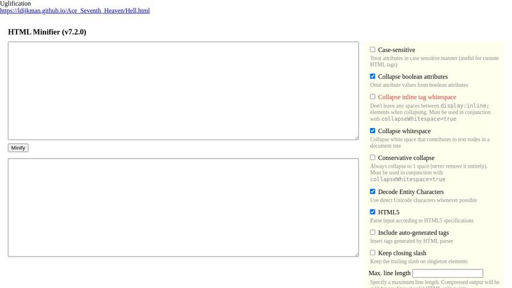Open the Ace_Seventh_Heaven Hell.html link
The height and width of the screenshot is (288, 512).
[75, 11]
